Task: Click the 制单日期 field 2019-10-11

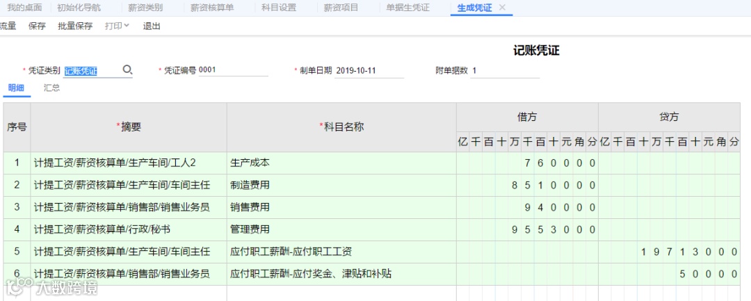Action: point(369,70)
